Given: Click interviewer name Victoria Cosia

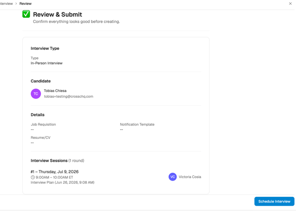Looking at the screenshot, I should click(190, 177).
